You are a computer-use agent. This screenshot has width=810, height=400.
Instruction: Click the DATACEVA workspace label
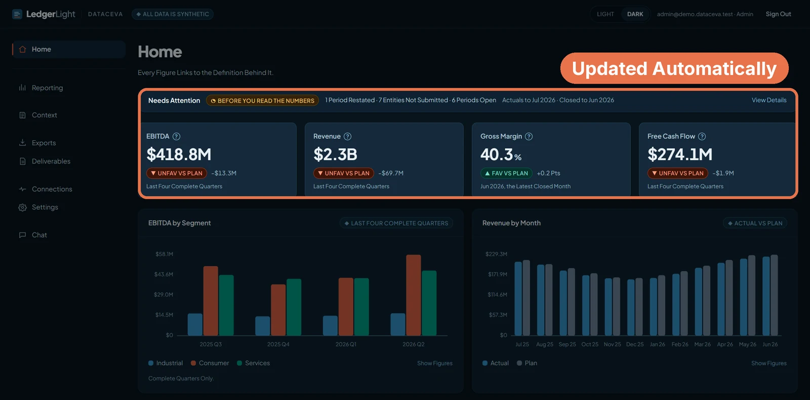105,14
